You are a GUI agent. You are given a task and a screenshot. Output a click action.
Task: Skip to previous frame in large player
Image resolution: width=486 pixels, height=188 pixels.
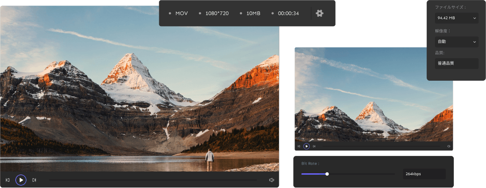(x=7, y=180)
